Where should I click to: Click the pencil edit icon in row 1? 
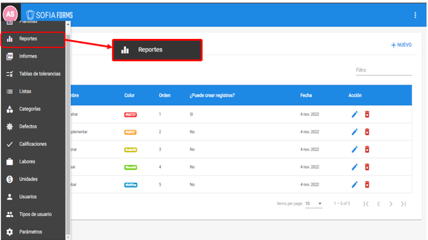point(354,115)
